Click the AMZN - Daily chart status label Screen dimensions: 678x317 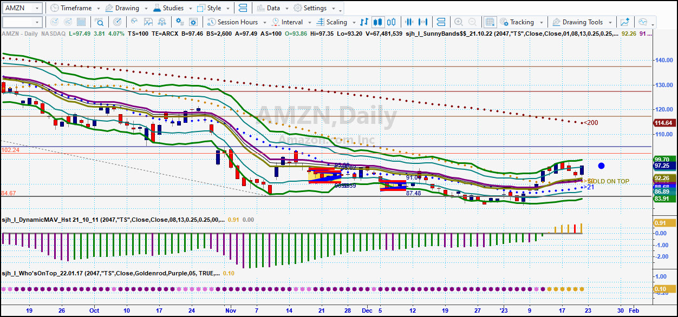tap(19, 34)
